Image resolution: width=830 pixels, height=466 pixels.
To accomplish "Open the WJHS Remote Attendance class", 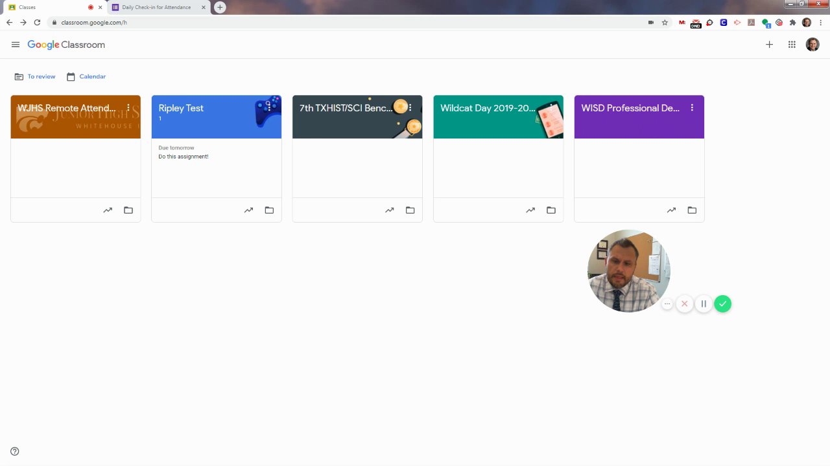I will pyautogui.click(x=67, y=108).
